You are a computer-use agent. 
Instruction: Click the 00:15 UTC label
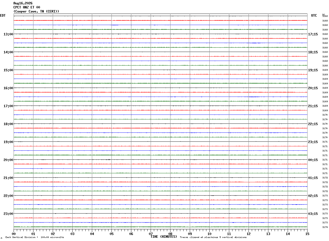tap(313, 160)
